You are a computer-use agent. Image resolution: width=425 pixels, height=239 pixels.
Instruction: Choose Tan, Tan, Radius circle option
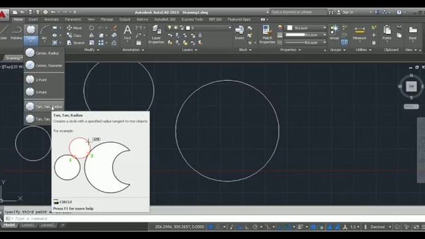pos(44,107)
